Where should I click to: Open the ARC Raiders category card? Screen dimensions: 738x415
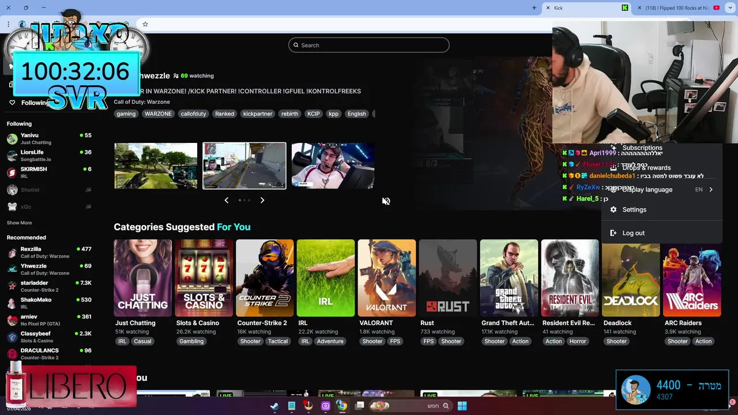coord(692,278)
